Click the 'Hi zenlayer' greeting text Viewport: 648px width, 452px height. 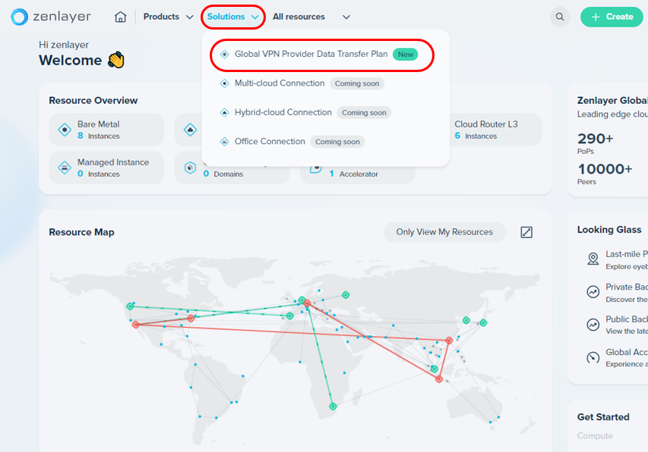coord(64,45)
